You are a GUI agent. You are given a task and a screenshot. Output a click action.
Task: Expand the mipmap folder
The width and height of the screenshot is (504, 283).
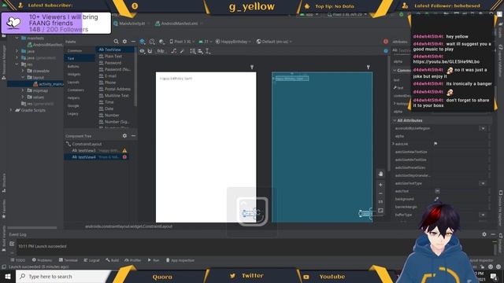tap(23, 90)
